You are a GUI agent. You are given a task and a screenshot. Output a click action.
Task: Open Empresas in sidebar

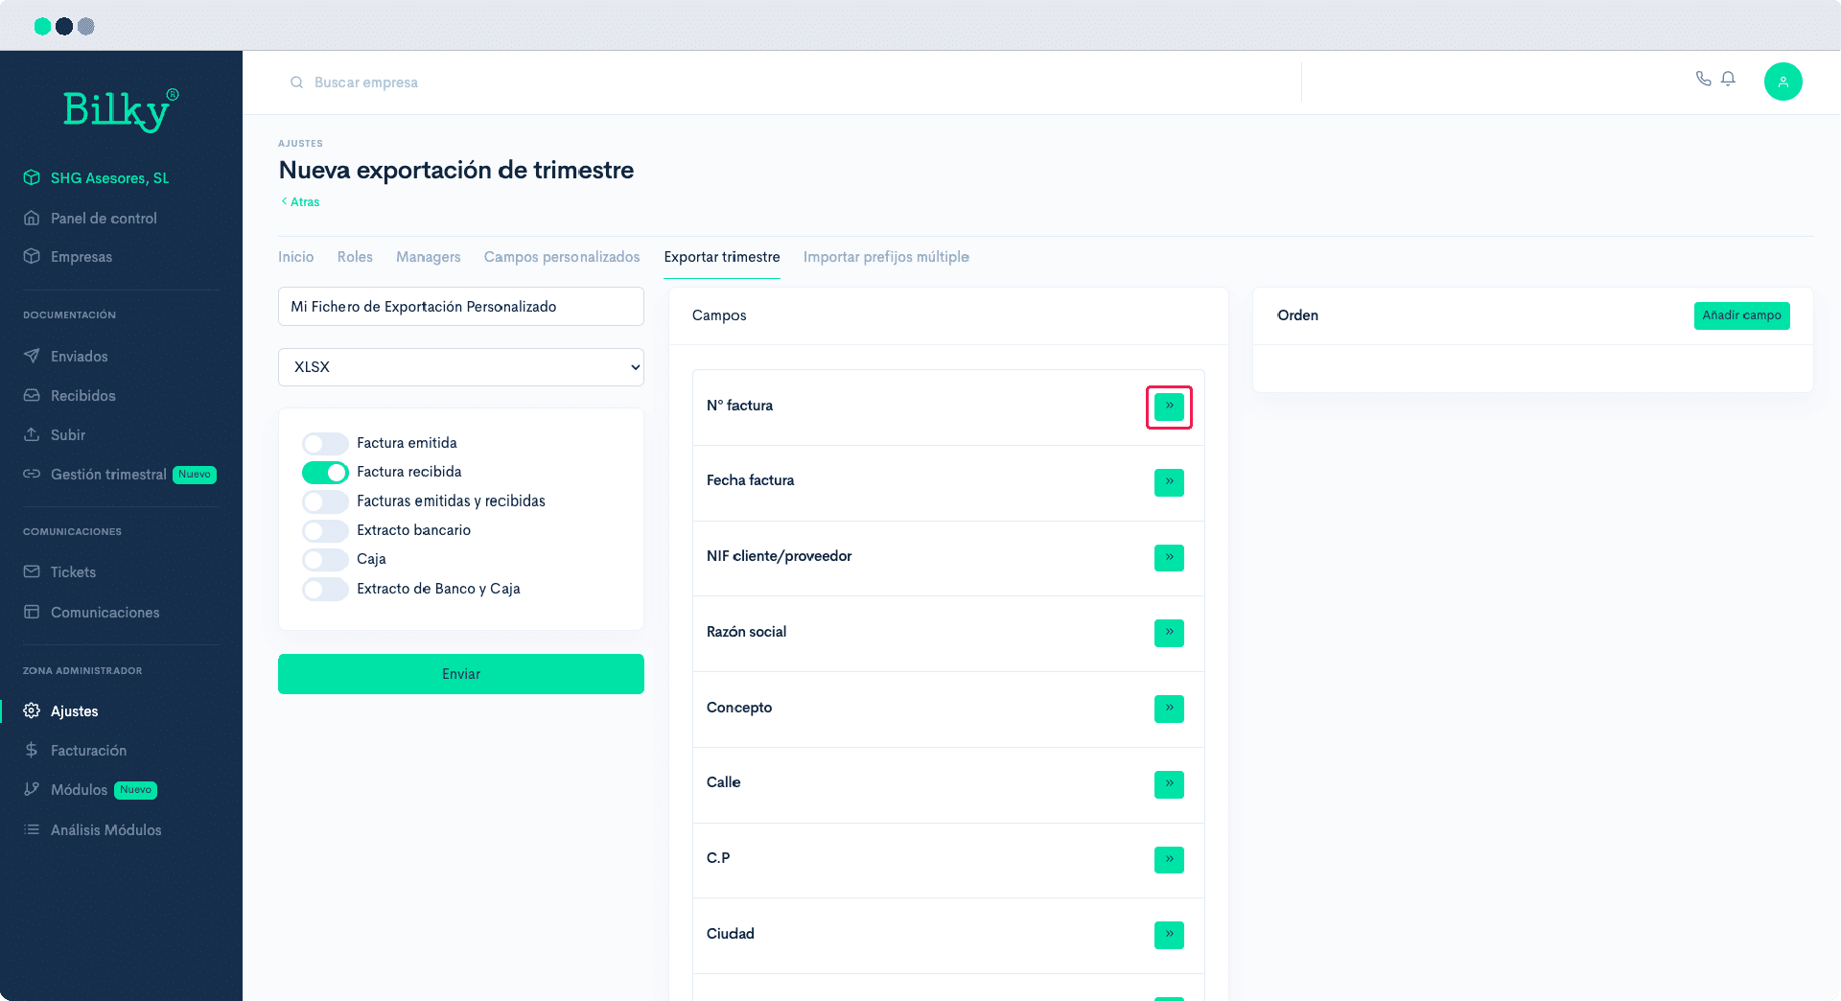click(x=82, y=257)
